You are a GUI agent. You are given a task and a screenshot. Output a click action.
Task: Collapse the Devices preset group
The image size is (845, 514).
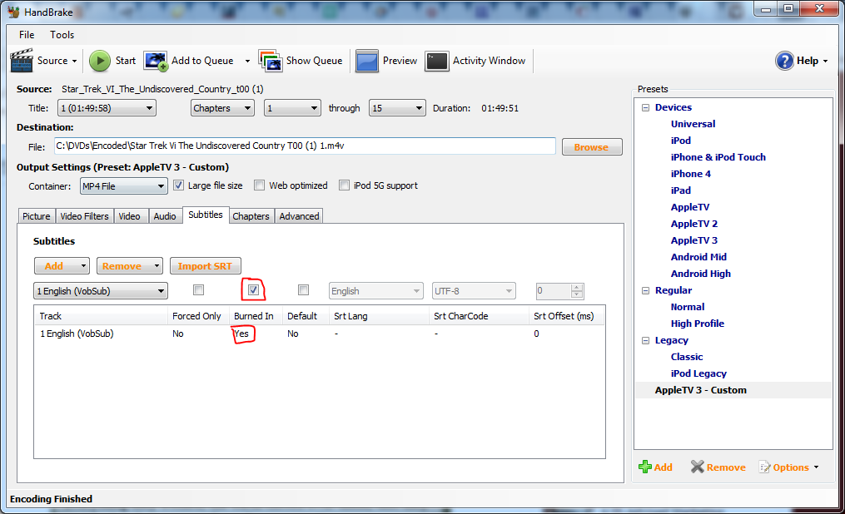tap(645, 107)
